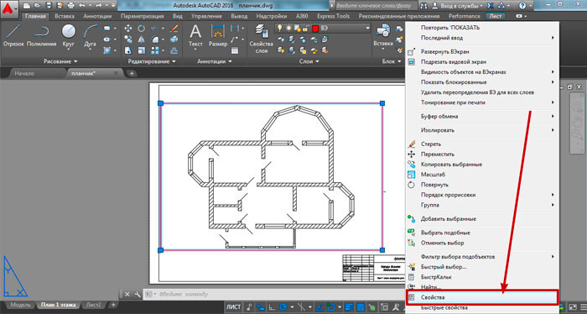Image resolution: width=587 pixels, height=314 pixels.
Task: Click the Undo arrow in quick access toolbar
Action: coord(82,6)
